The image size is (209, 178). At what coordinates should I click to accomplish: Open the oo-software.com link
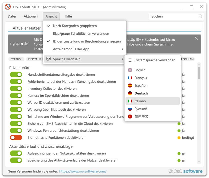point(83,171)
